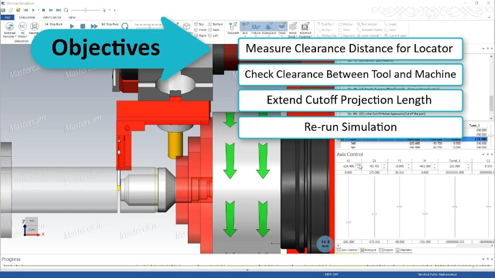Run the simulation with ribbon Play button
This screenshot has height=278, width=495.
pyautogui.click(x=72, y=26)
